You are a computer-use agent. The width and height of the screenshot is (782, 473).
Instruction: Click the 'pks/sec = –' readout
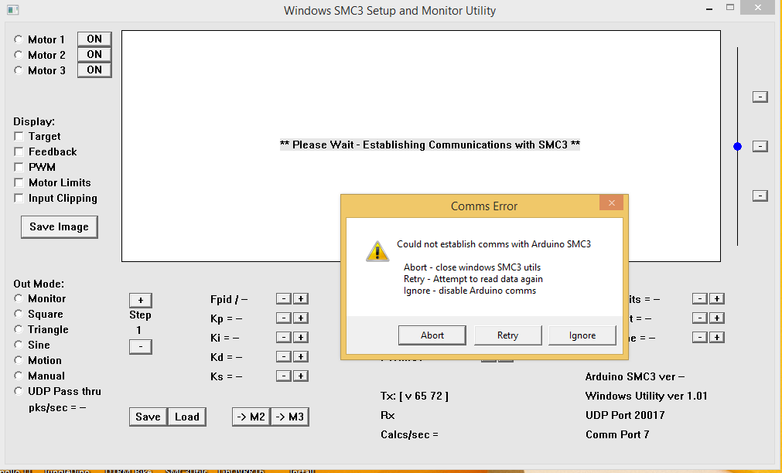click(x=57, y=408)
